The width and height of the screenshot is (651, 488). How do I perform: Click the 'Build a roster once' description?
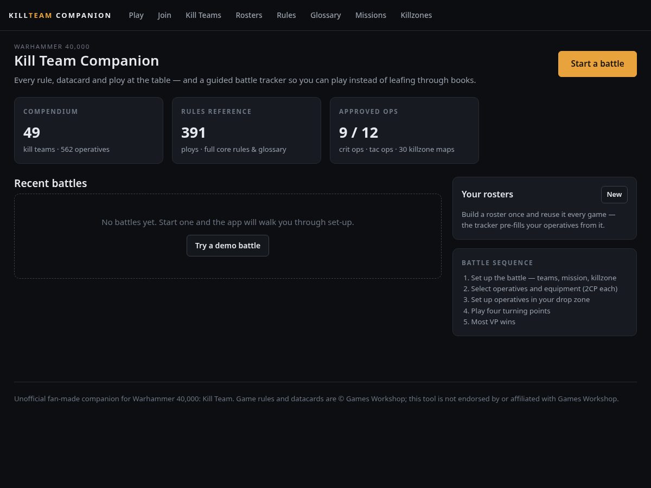[x=539, y=220]
